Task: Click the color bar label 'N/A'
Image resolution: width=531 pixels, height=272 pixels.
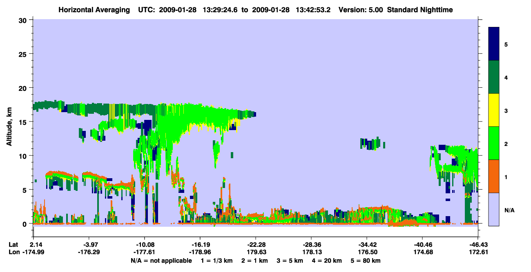Action: [x=509, y=210]
